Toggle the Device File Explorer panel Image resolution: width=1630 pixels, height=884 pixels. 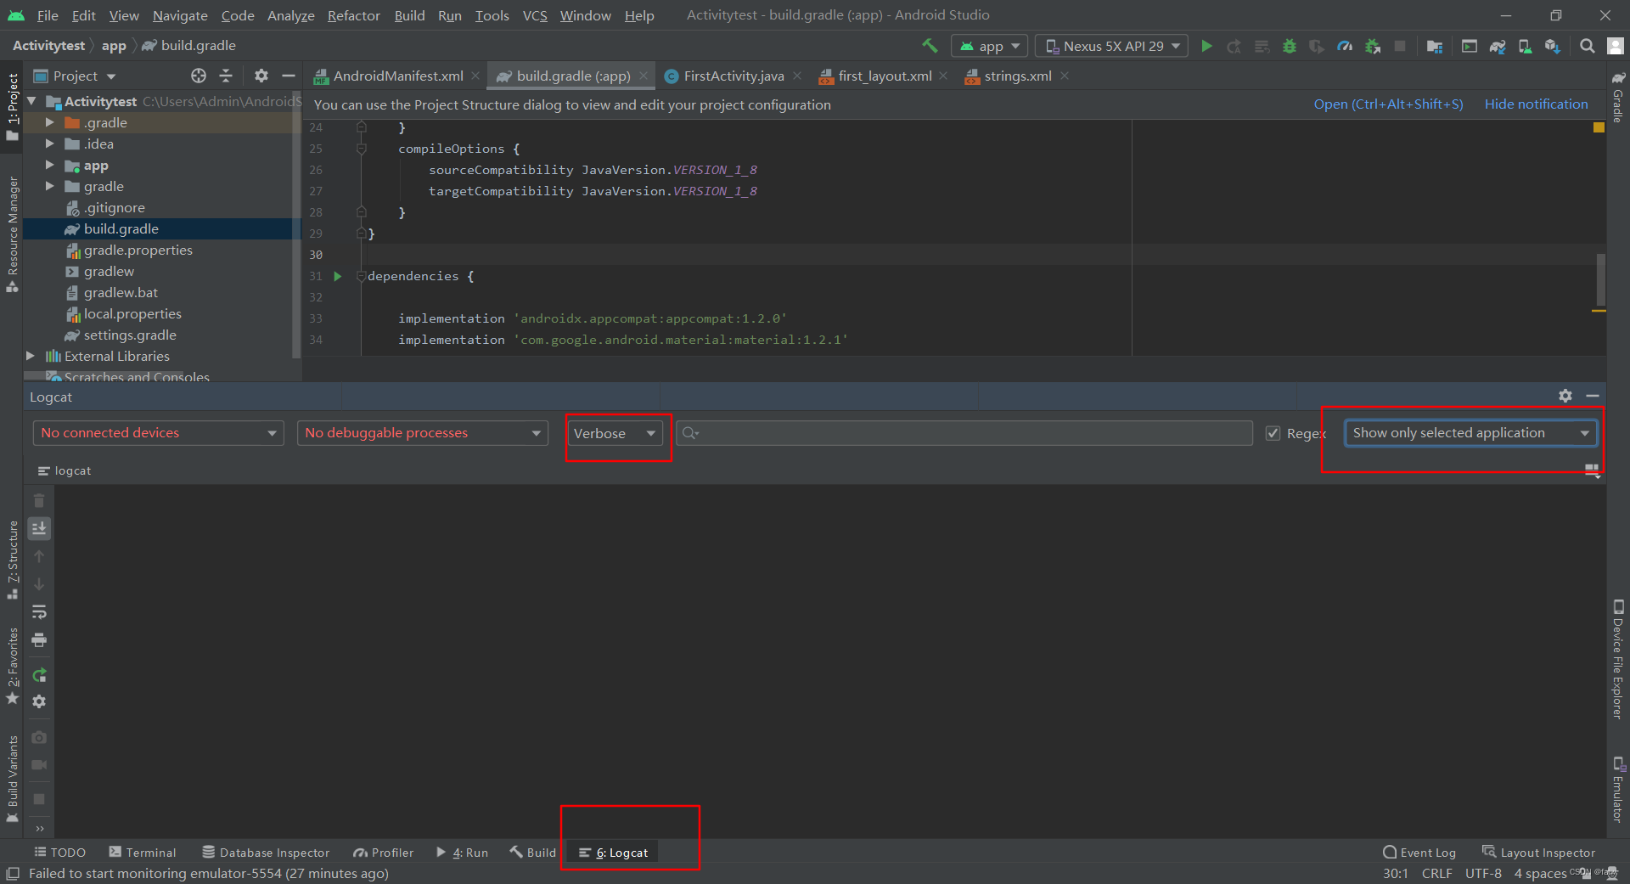point(1618,659)
